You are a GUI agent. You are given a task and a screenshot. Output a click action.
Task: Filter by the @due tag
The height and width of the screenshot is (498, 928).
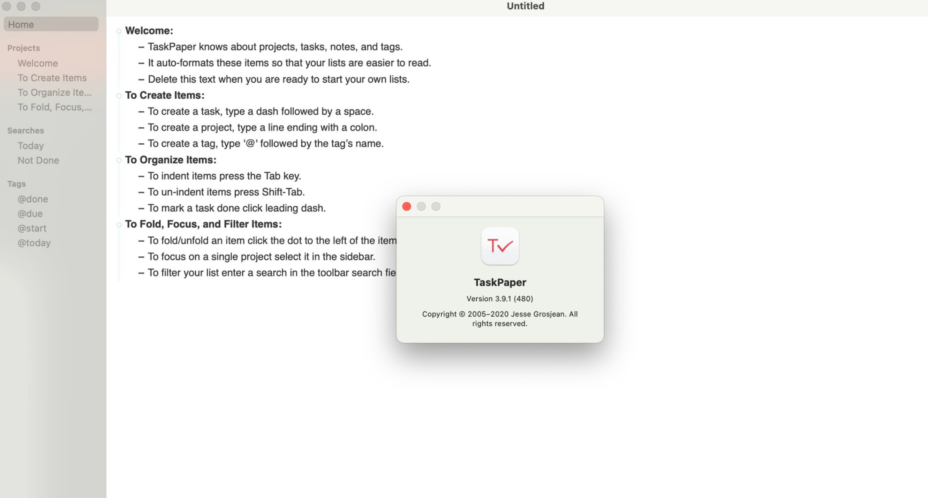30,214
